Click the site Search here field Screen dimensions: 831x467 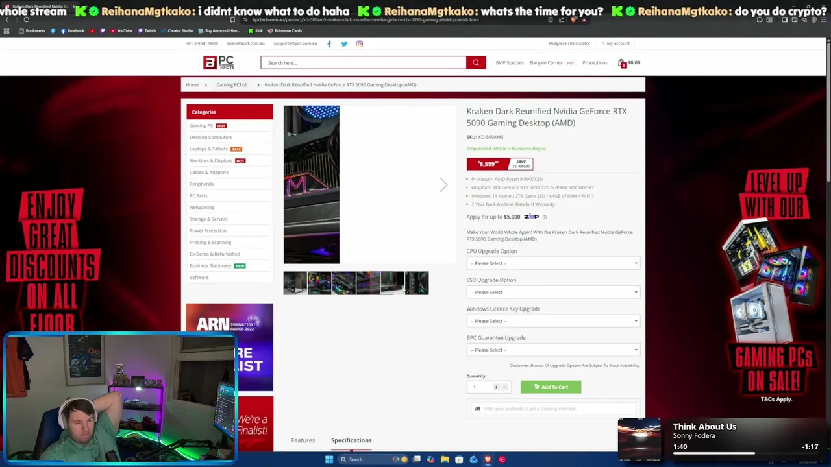pos(364,63)
